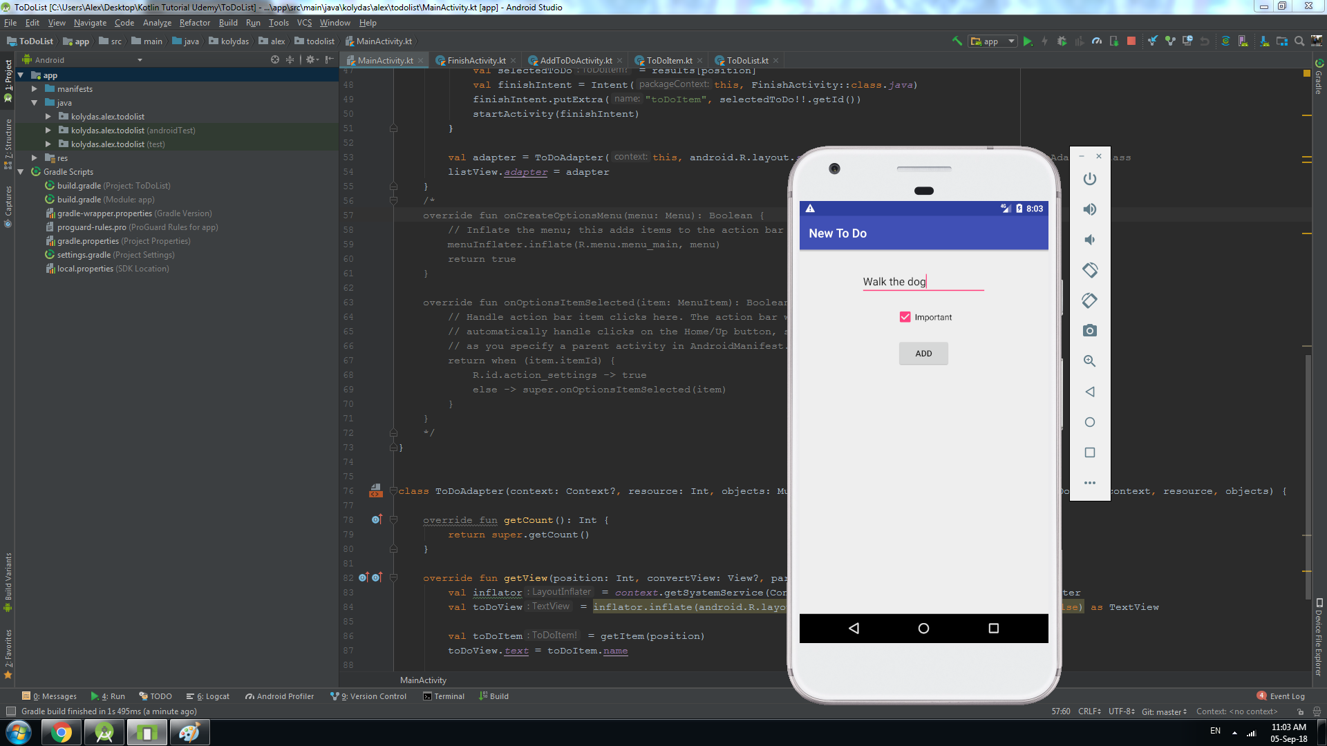Viewport: 1327px width, 746px height.
Task: Click the emulator power button
Action: tap(1090, 179)
